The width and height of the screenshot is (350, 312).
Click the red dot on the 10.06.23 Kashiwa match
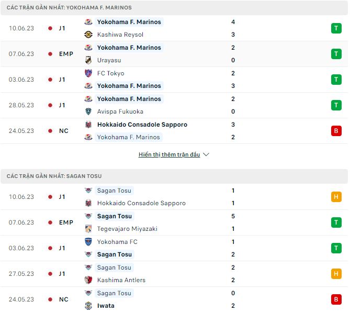(50, 28)
